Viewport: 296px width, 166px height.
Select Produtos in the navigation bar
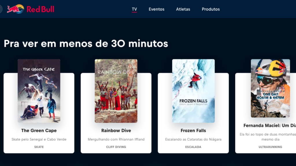(211, 9)
